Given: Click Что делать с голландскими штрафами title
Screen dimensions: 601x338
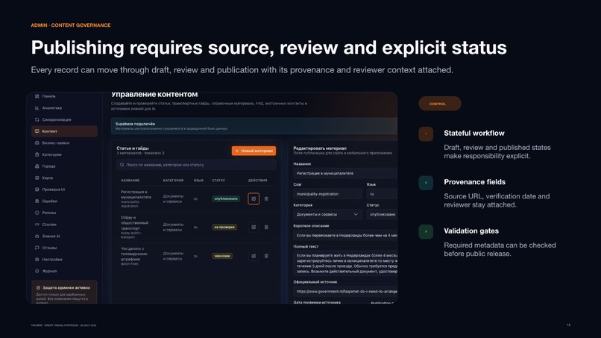Looking at the screenshot, I should [x=133, y=254].
